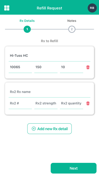Focus the Rx2 # field
Viewport: 99px width, 176px height.
(20, 103)
